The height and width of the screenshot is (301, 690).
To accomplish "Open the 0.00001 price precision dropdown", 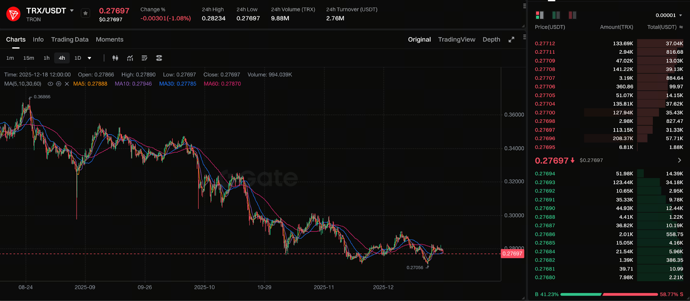I will tap(669, 15).
